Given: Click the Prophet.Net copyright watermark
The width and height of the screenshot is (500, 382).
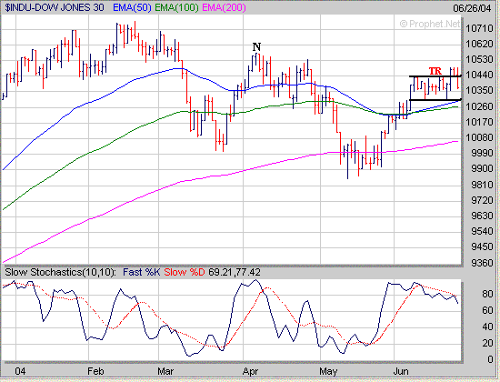Looking at the screenshot, I should (x=429, y=24).
